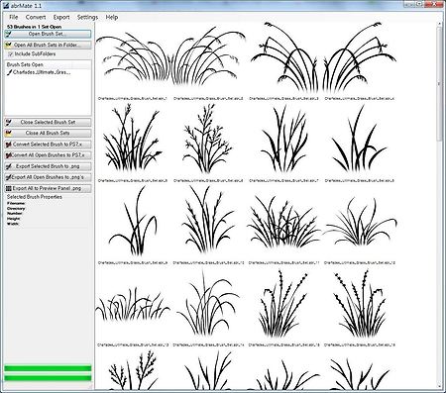Select the Charfades_Ultimate_Gras... brush set row
This screenshot has width=446, height=393.
tap(39, 72)
